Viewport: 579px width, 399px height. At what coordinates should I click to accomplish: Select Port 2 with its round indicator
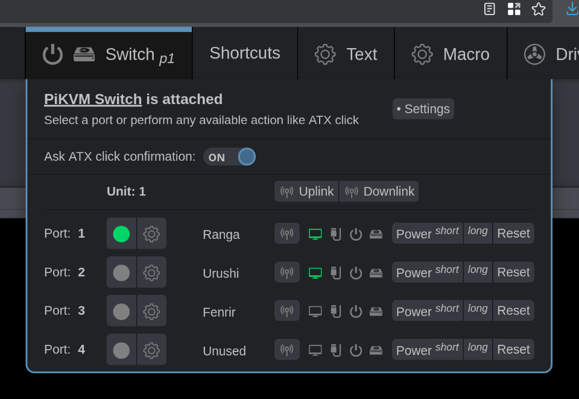click(x=121, y=272)
